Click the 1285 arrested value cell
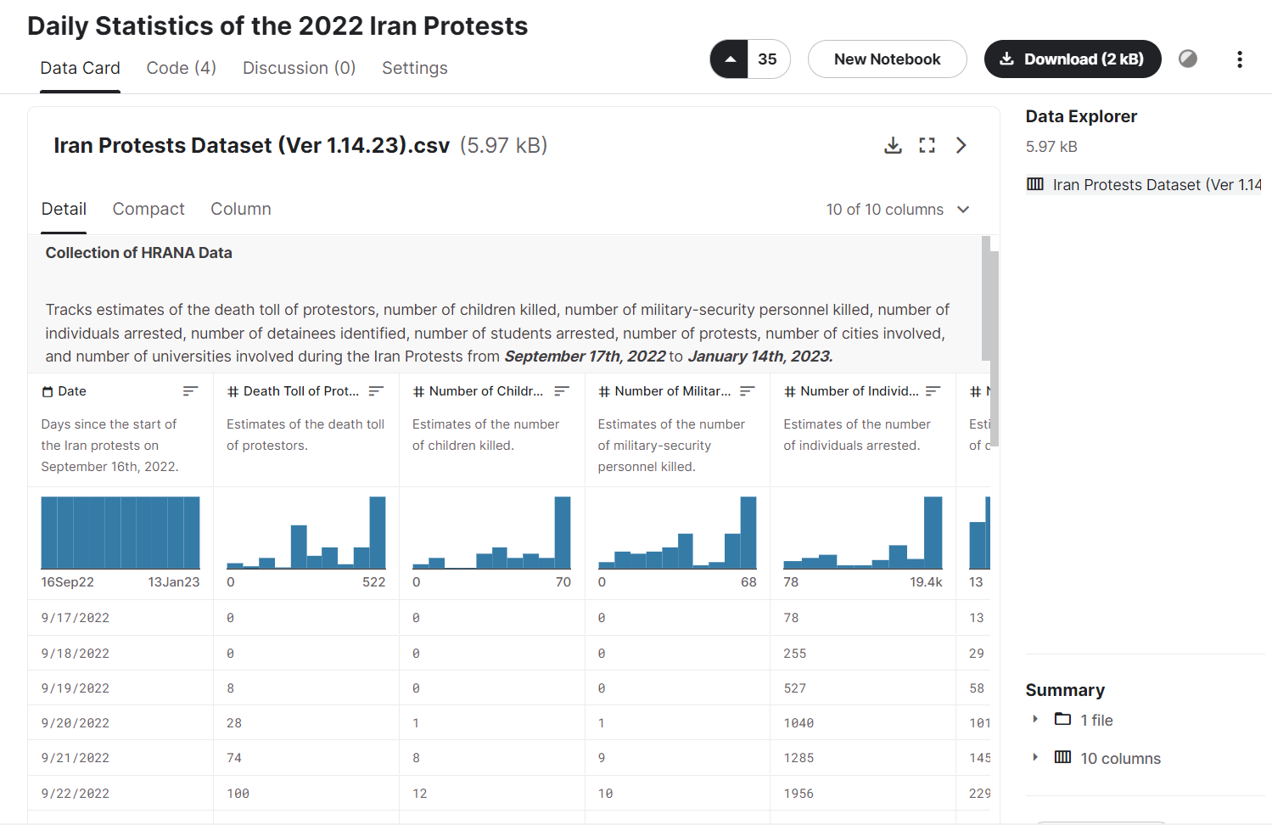 799,758
